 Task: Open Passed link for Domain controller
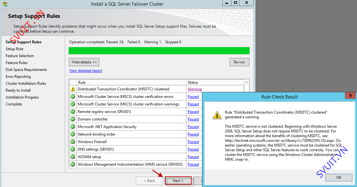pyautogui.click(x=193, y=119)
